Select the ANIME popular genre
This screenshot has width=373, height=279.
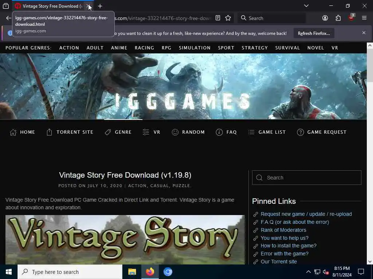click(119, 48)
